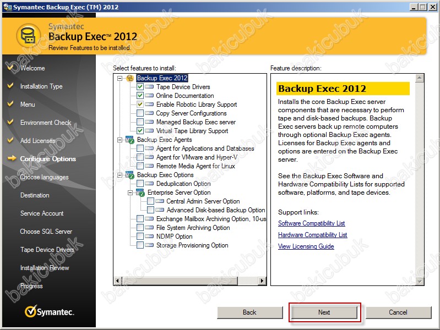Click feature tree horizontal scrollbar left arrow
This screenshot has height=330, width=440.
117,280
